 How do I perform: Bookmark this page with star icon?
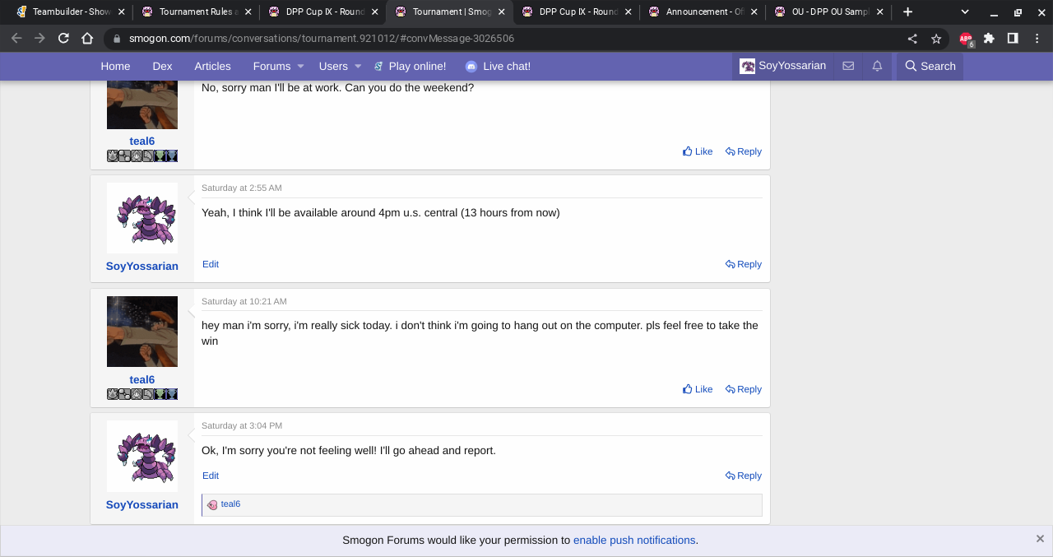tap(936, 39)
